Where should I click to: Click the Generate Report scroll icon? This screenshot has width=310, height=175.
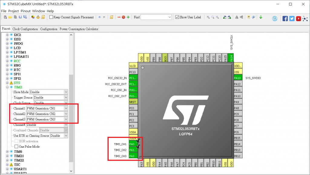pos(43,17)
